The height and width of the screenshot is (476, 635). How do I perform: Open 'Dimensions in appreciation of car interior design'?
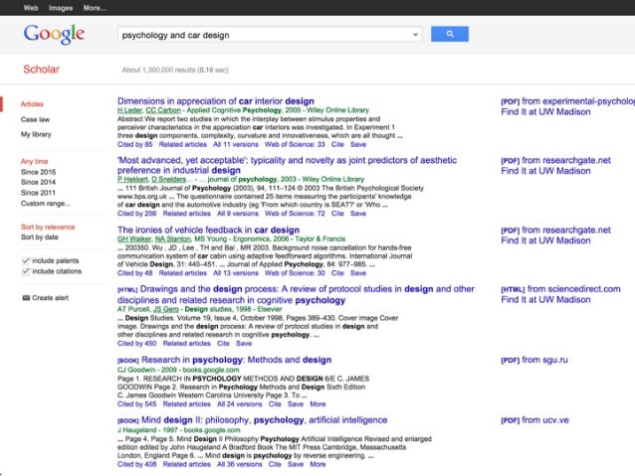(x=216, y=101)
